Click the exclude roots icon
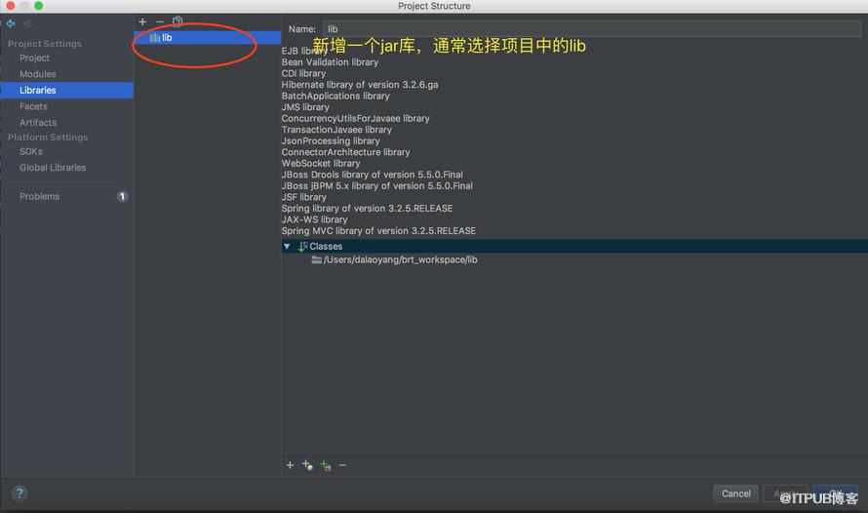 326,465
